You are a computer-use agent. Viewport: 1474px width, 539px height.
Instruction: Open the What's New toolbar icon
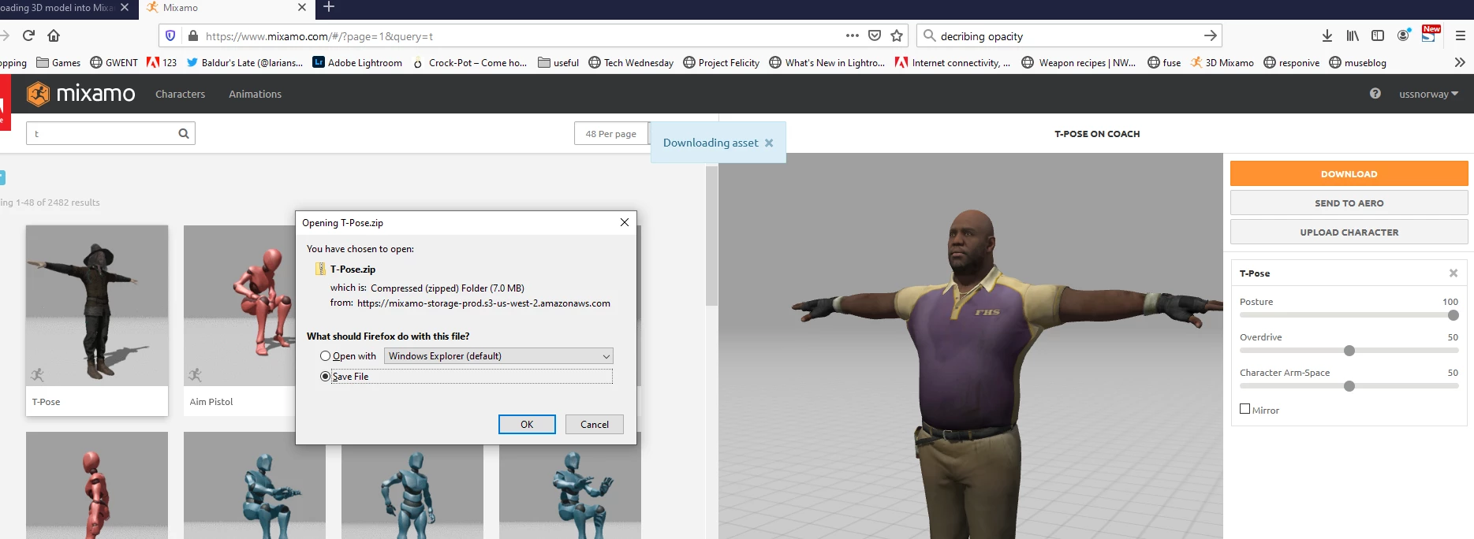(x=1430, y=35)
